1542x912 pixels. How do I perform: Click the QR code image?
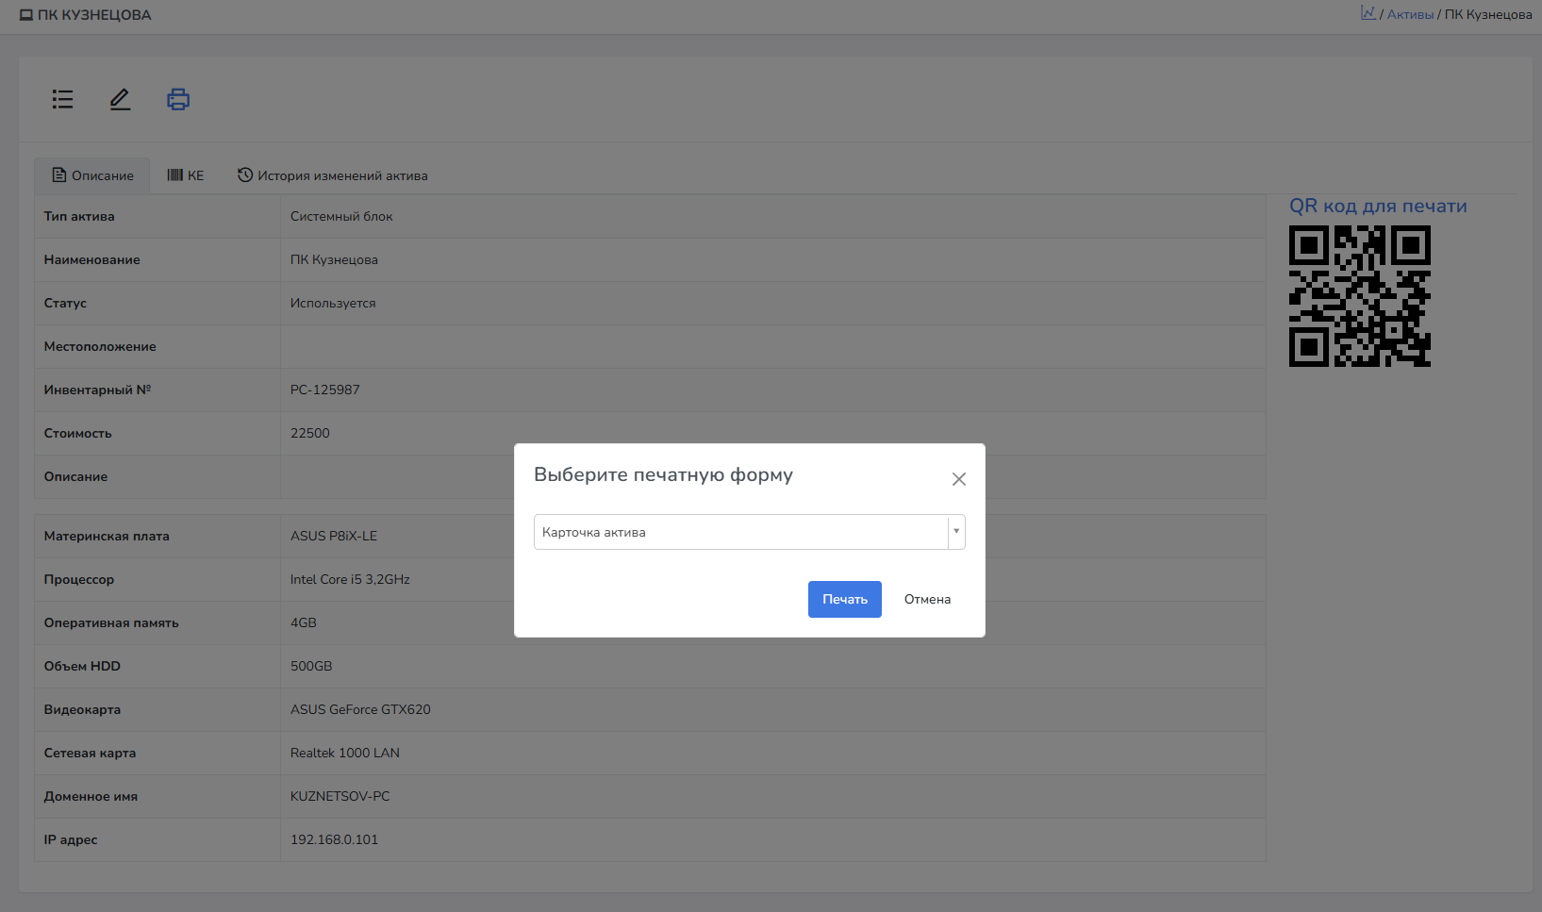click(1359, 296)
